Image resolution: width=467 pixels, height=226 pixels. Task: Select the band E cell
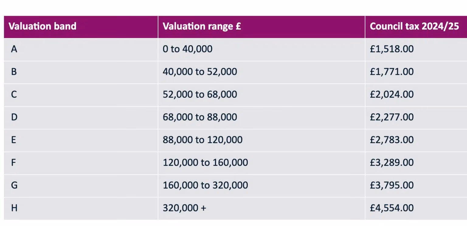(14, 140)
